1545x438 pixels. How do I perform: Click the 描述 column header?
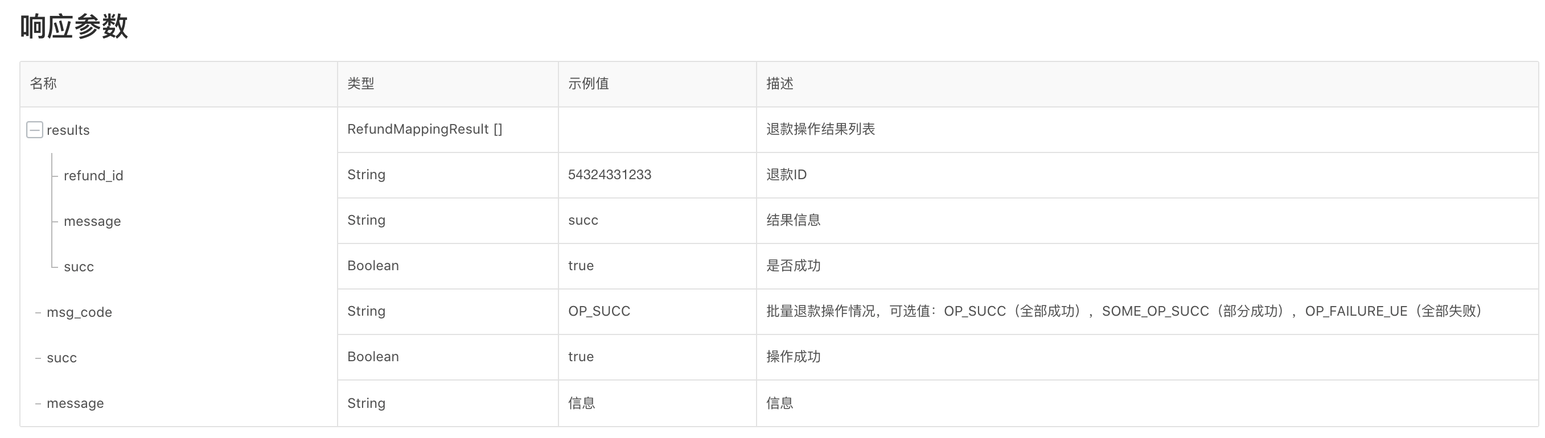[x=780, y=83]
